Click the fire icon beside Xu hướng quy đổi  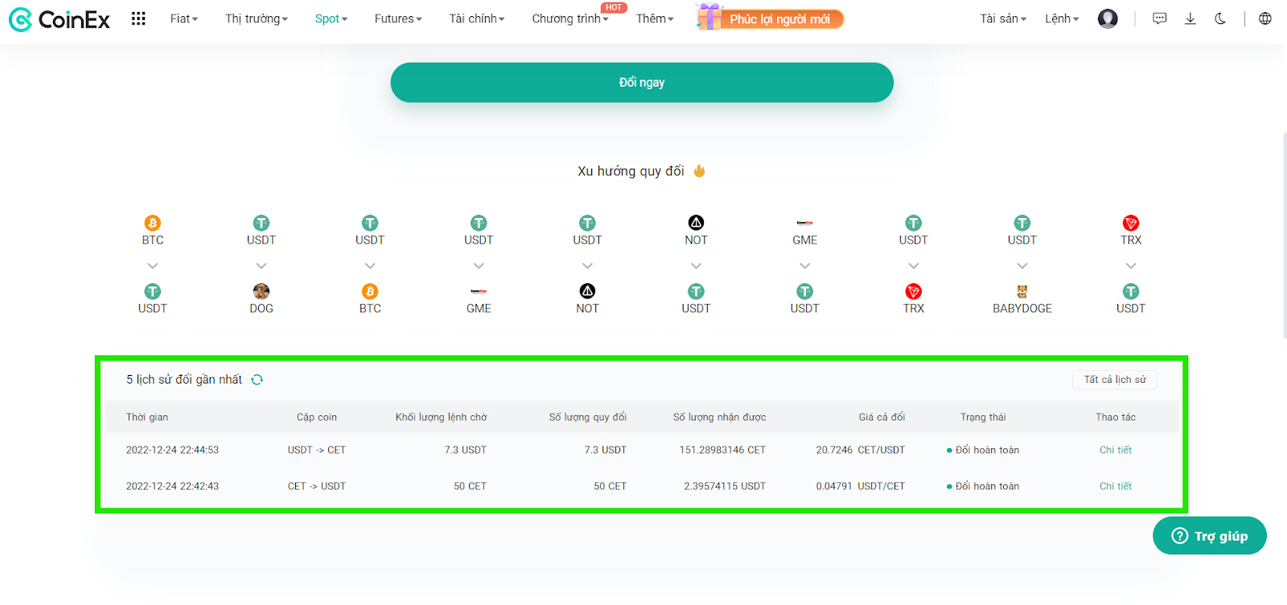pos(699,171)
